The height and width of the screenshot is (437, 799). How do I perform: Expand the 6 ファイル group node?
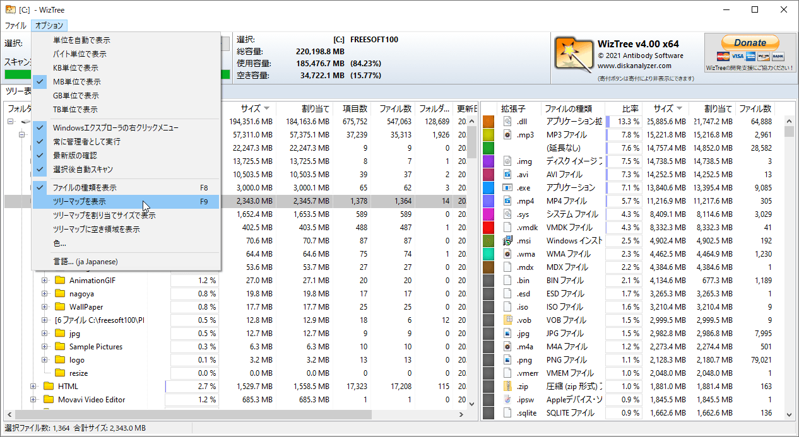45,320
